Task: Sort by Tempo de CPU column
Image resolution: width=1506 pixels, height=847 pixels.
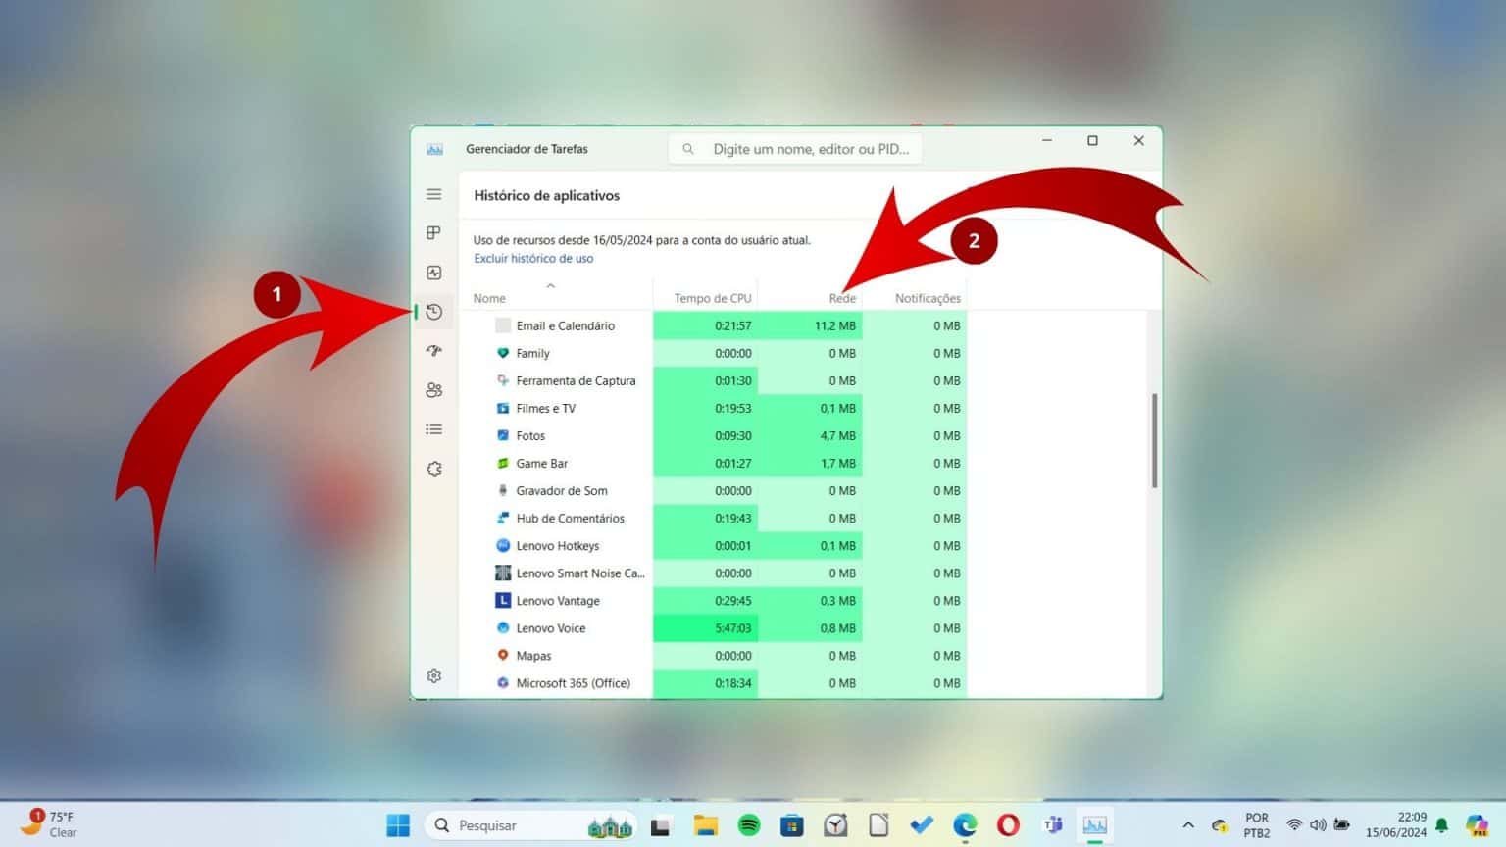Action: tap(713, 298)
